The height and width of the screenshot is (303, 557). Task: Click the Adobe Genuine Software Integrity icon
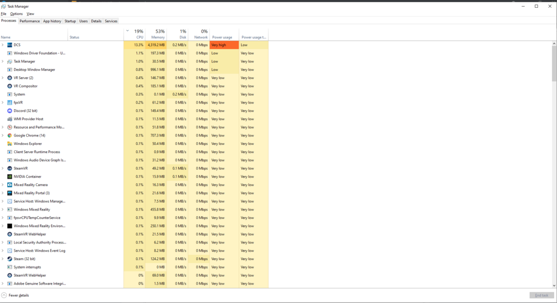pos(9,284)
